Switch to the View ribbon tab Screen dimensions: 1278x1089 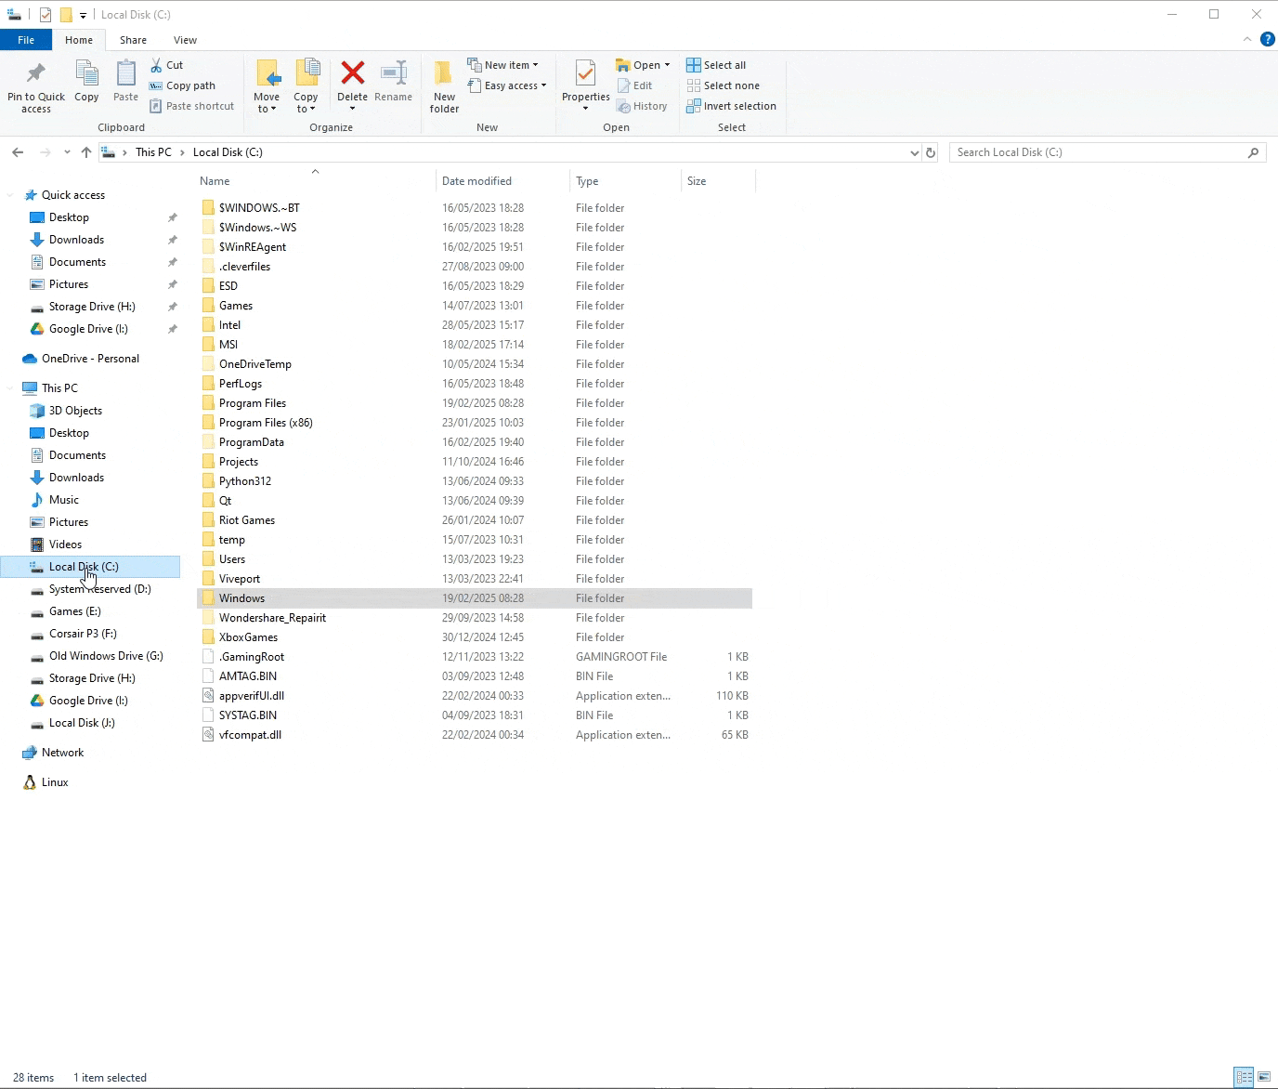[x=185, y=40]
